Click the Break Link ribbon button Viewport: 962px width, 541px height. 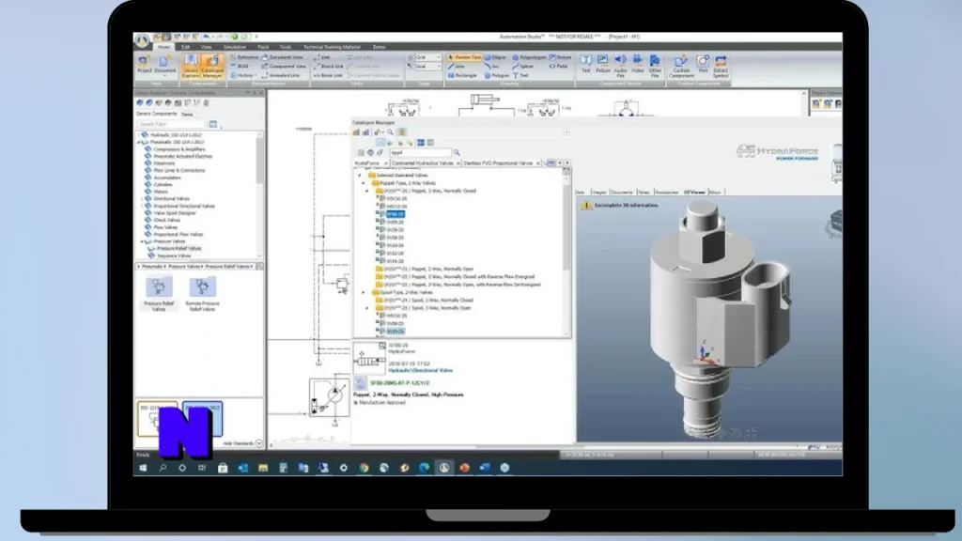pyautogui.click(x=328, y=75)
